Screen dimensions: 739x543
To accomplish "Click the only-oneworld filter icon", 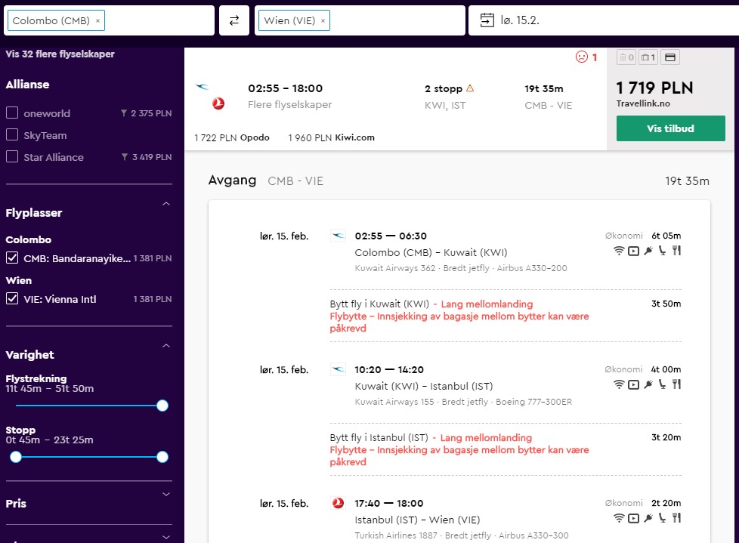I will [x=124, y=113].
